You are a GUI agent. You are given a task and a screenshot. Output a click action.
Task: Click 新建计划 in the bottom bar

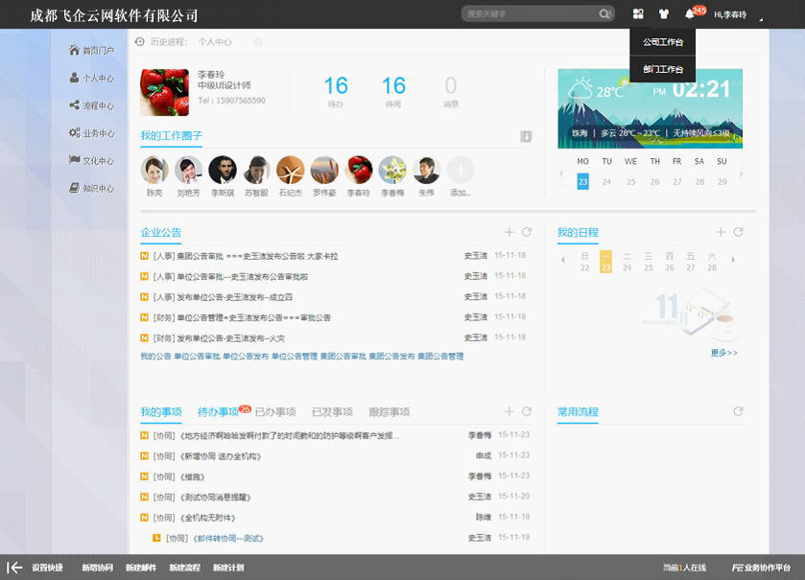228,568
